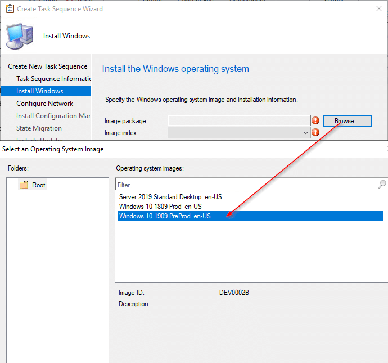Click the Folders label
This screenshot has width=388, height=363.
[x=19, y=168]
